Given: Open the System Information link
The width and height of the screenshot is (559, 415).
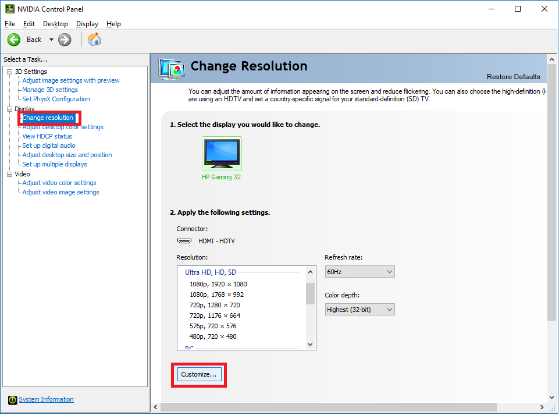Looking at the screenshot, I should [x=46, y=399].
